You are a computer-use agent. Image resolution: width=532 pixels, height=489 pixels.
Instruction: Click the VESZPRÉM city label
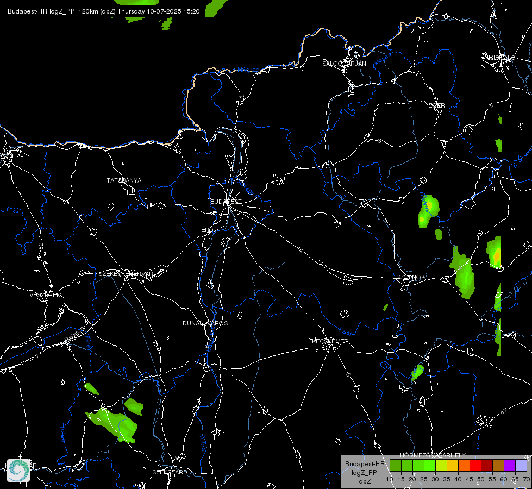[x=46, y=295]
